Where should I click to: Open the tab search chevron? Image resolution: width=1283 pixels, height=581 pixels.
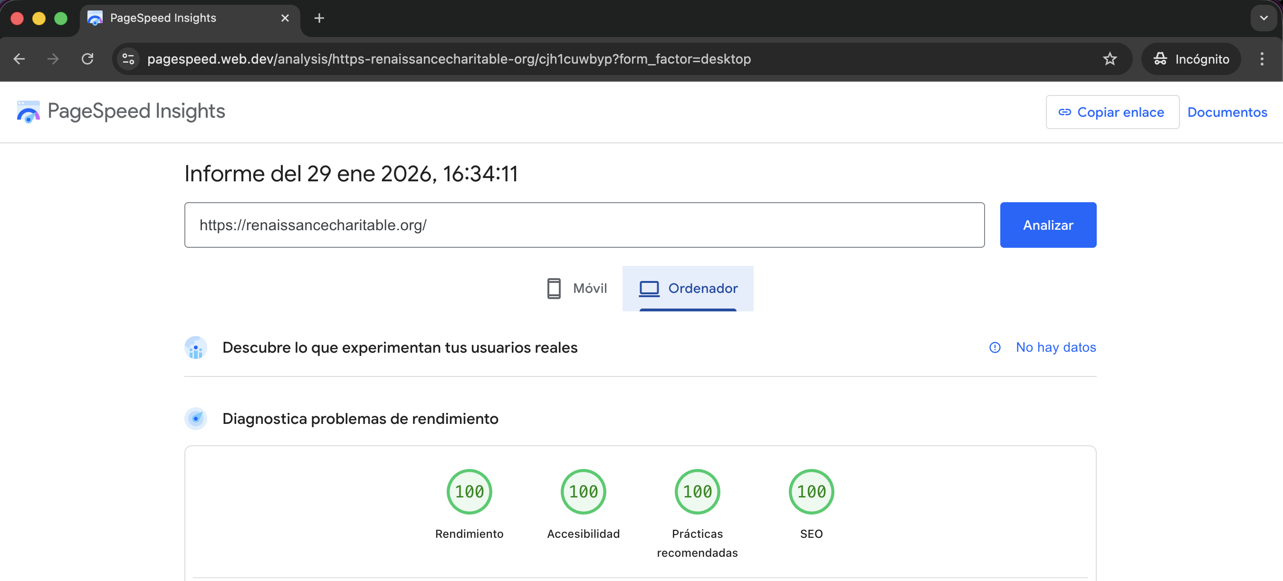pyautogui.click(x=1263, y=18)
